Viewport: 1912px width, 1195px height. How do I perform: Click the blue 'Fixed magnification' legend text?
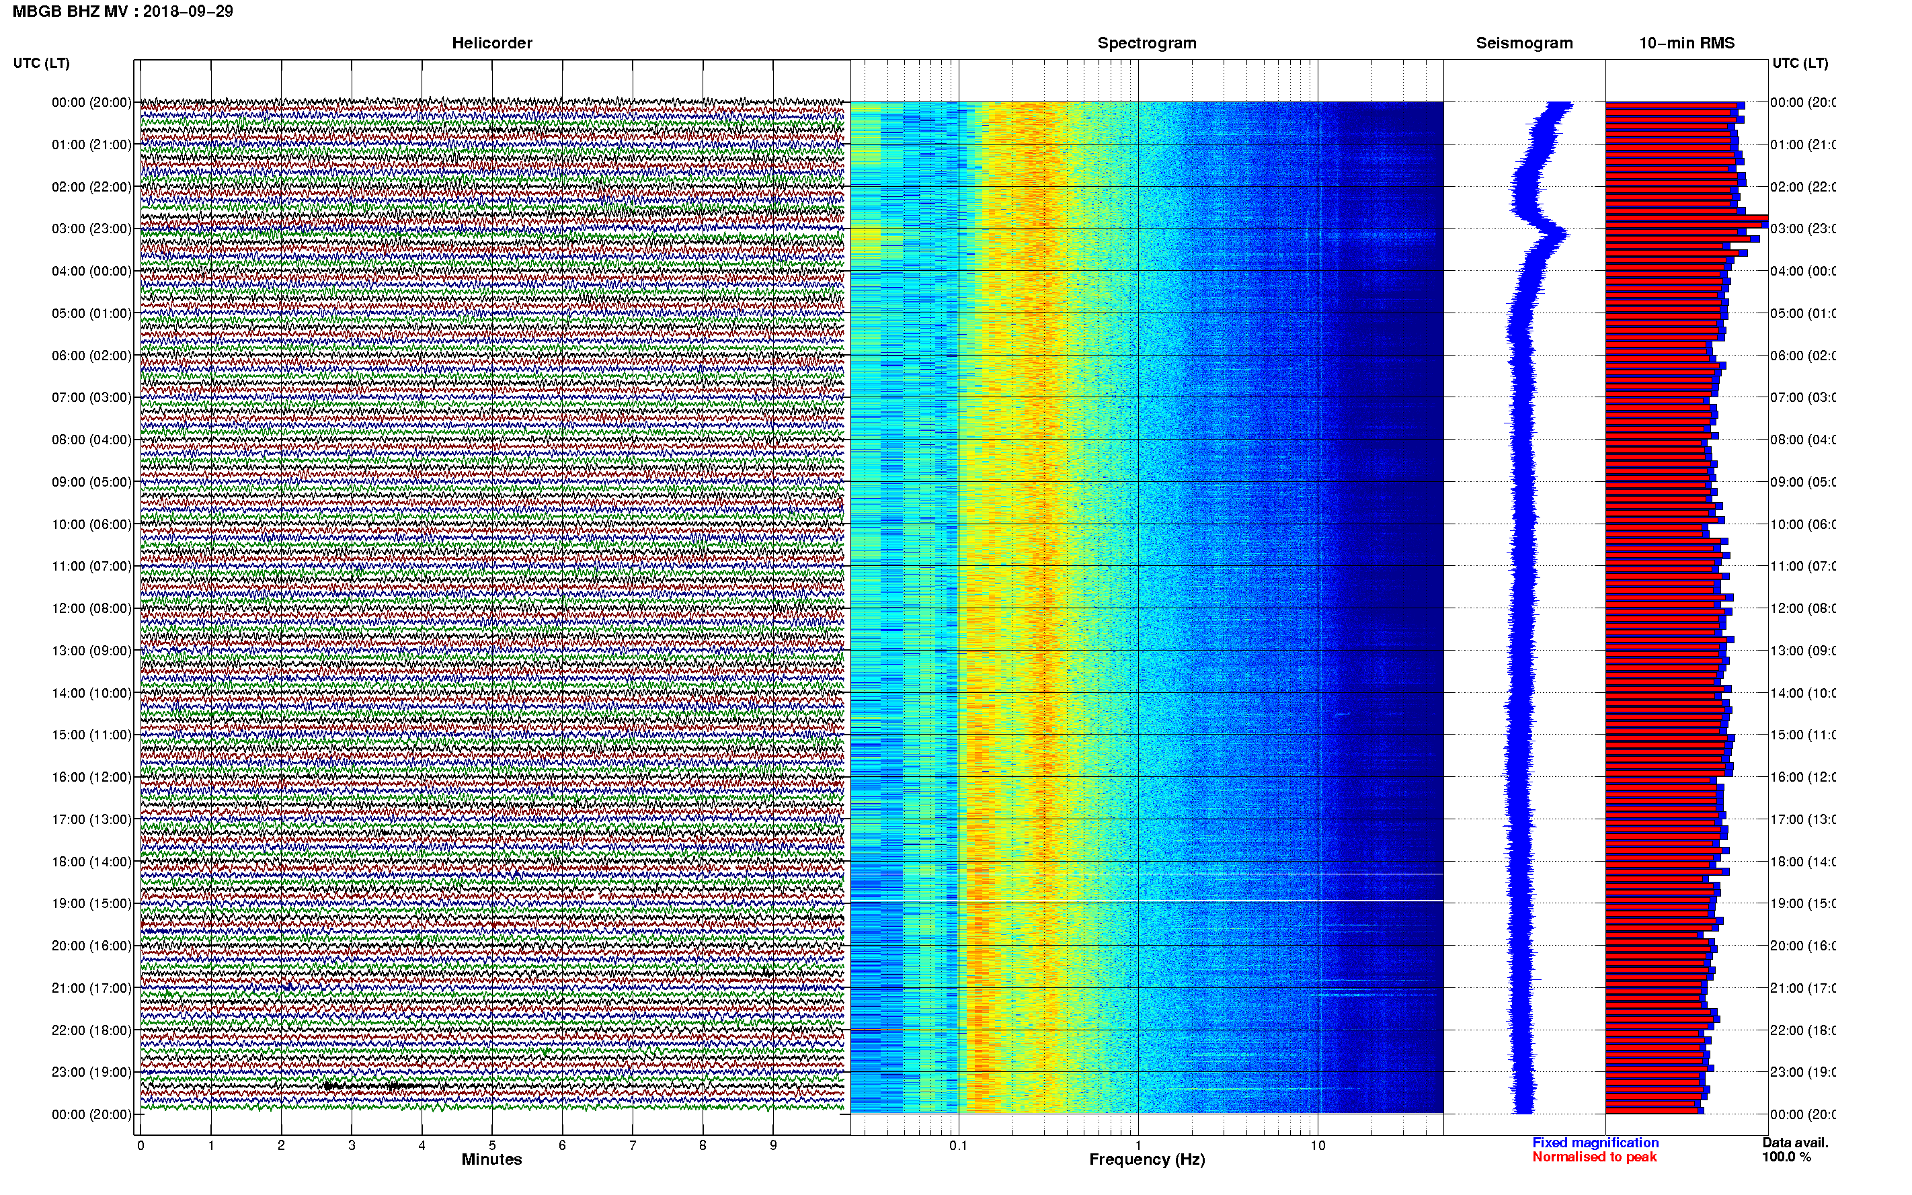(x=1595, y=1143)
